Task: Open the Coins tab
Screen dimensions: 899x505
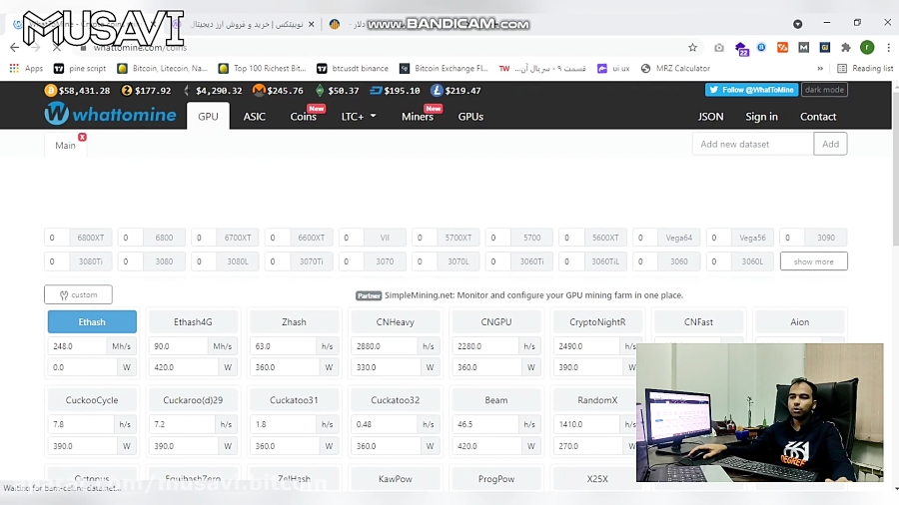Action: click(304, 116)
